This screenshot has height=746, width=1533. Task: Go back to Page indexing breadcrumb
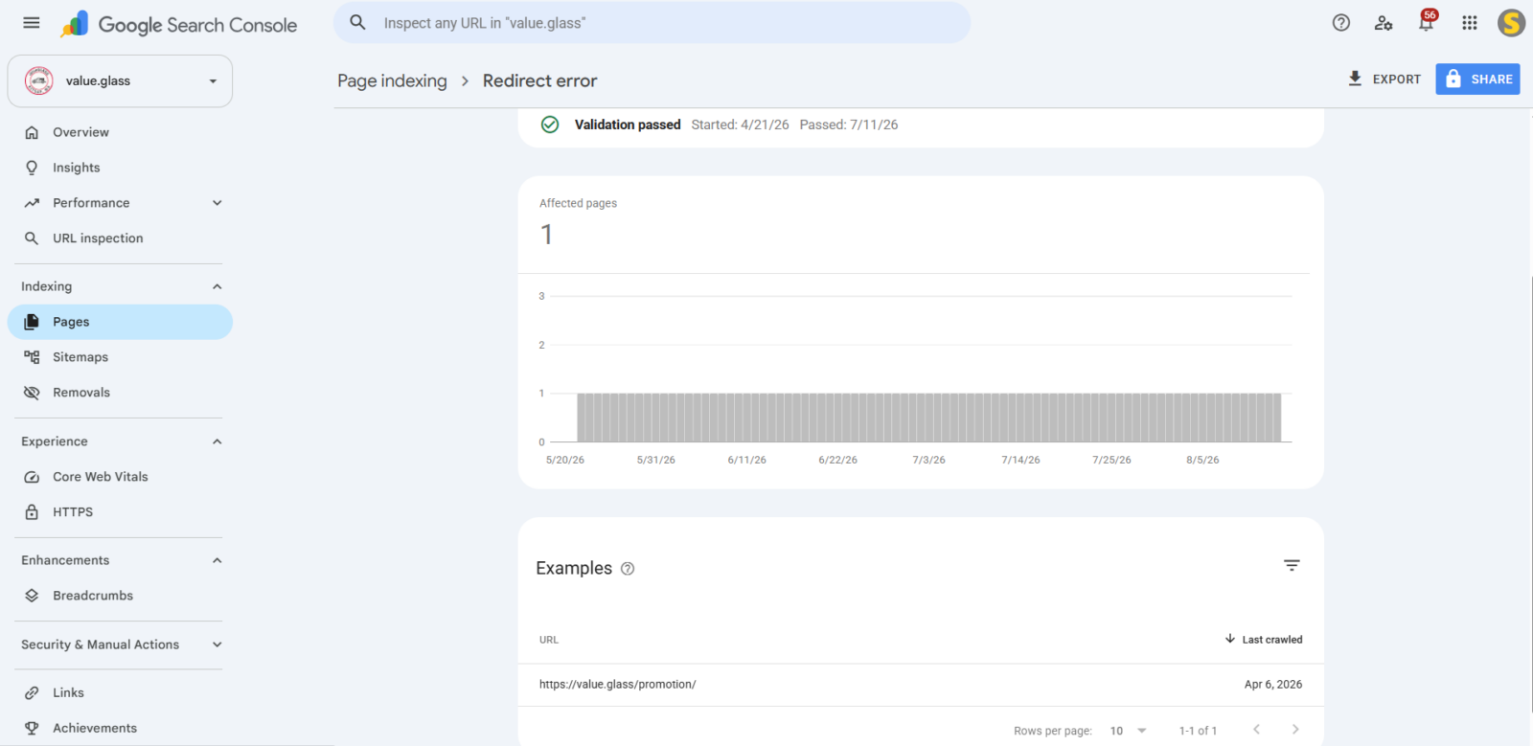click(392, 80)
